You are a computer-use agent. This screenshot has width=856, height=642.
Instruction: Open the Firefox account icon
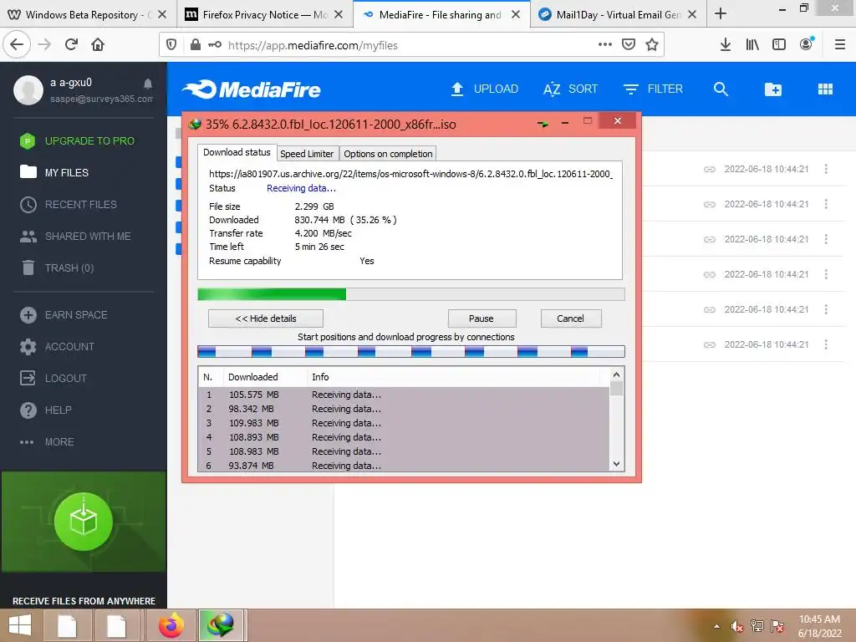[807, 44]
